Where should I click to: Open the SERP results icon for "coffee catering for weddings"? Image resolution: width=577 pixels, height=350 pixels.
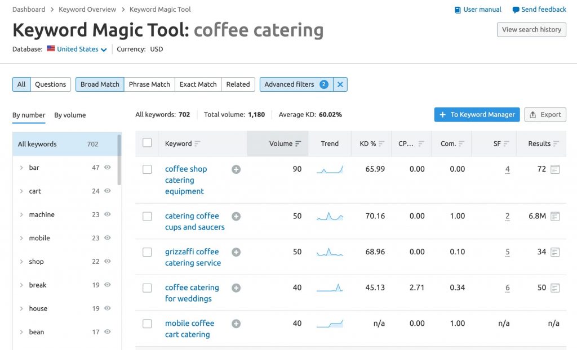(554, 288)
